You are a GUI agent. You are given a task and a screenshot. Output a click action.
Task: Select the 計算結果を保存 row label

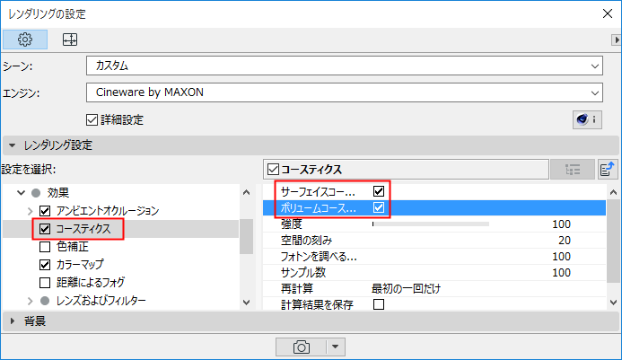[317, 304]
